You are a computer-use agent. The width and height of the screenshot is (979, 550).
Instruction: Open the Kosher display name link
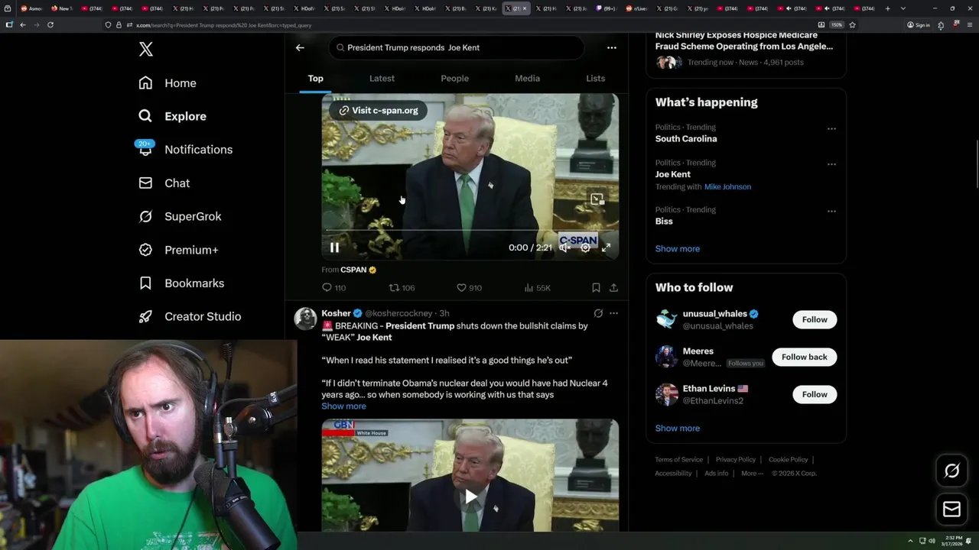(x=336, y=313)
